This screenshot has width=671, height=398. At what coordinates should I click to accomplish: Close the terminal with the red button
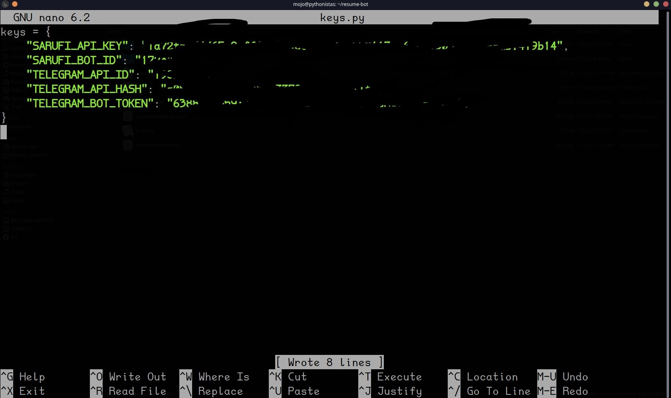666,4
